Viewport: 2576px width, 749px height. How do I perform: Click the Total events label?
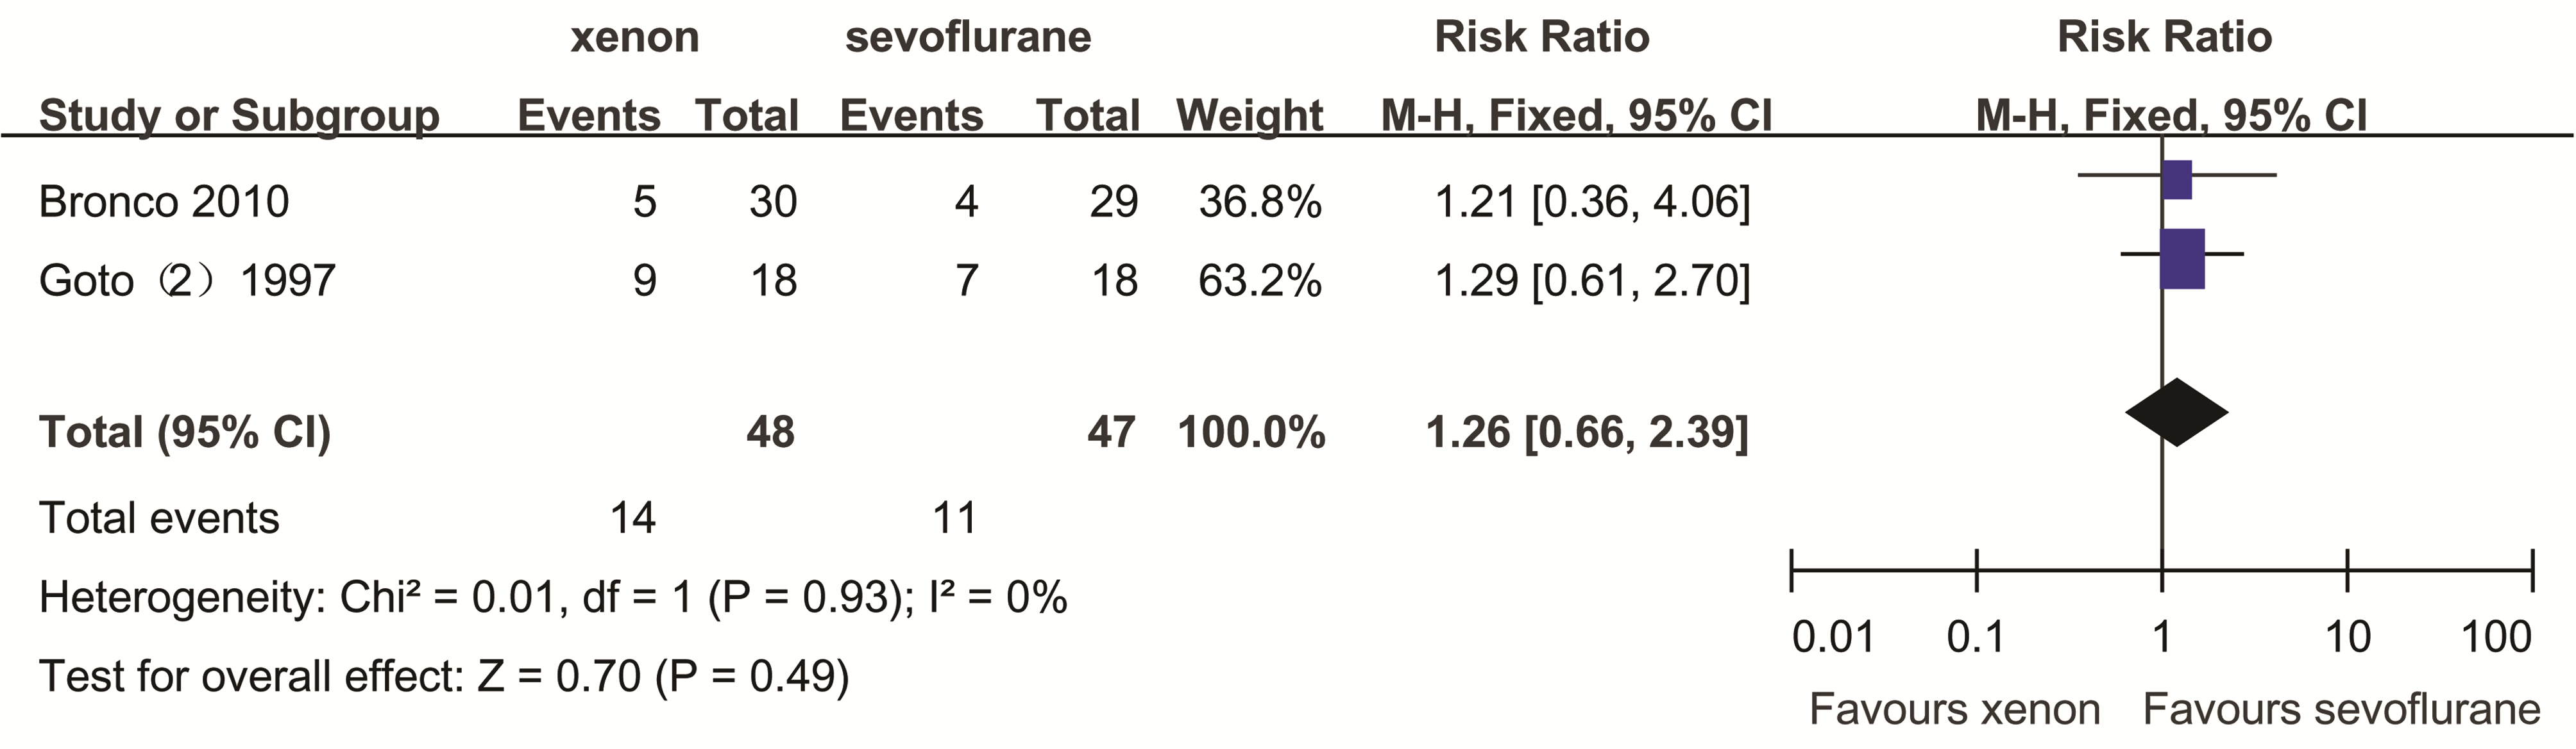point(159,518)
